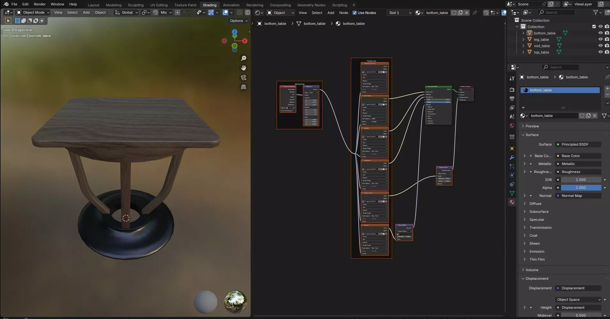610x319 pixels.
Task: Adjust the Alpha value slider
Action: pyautogui.click(x=581, y=188)
